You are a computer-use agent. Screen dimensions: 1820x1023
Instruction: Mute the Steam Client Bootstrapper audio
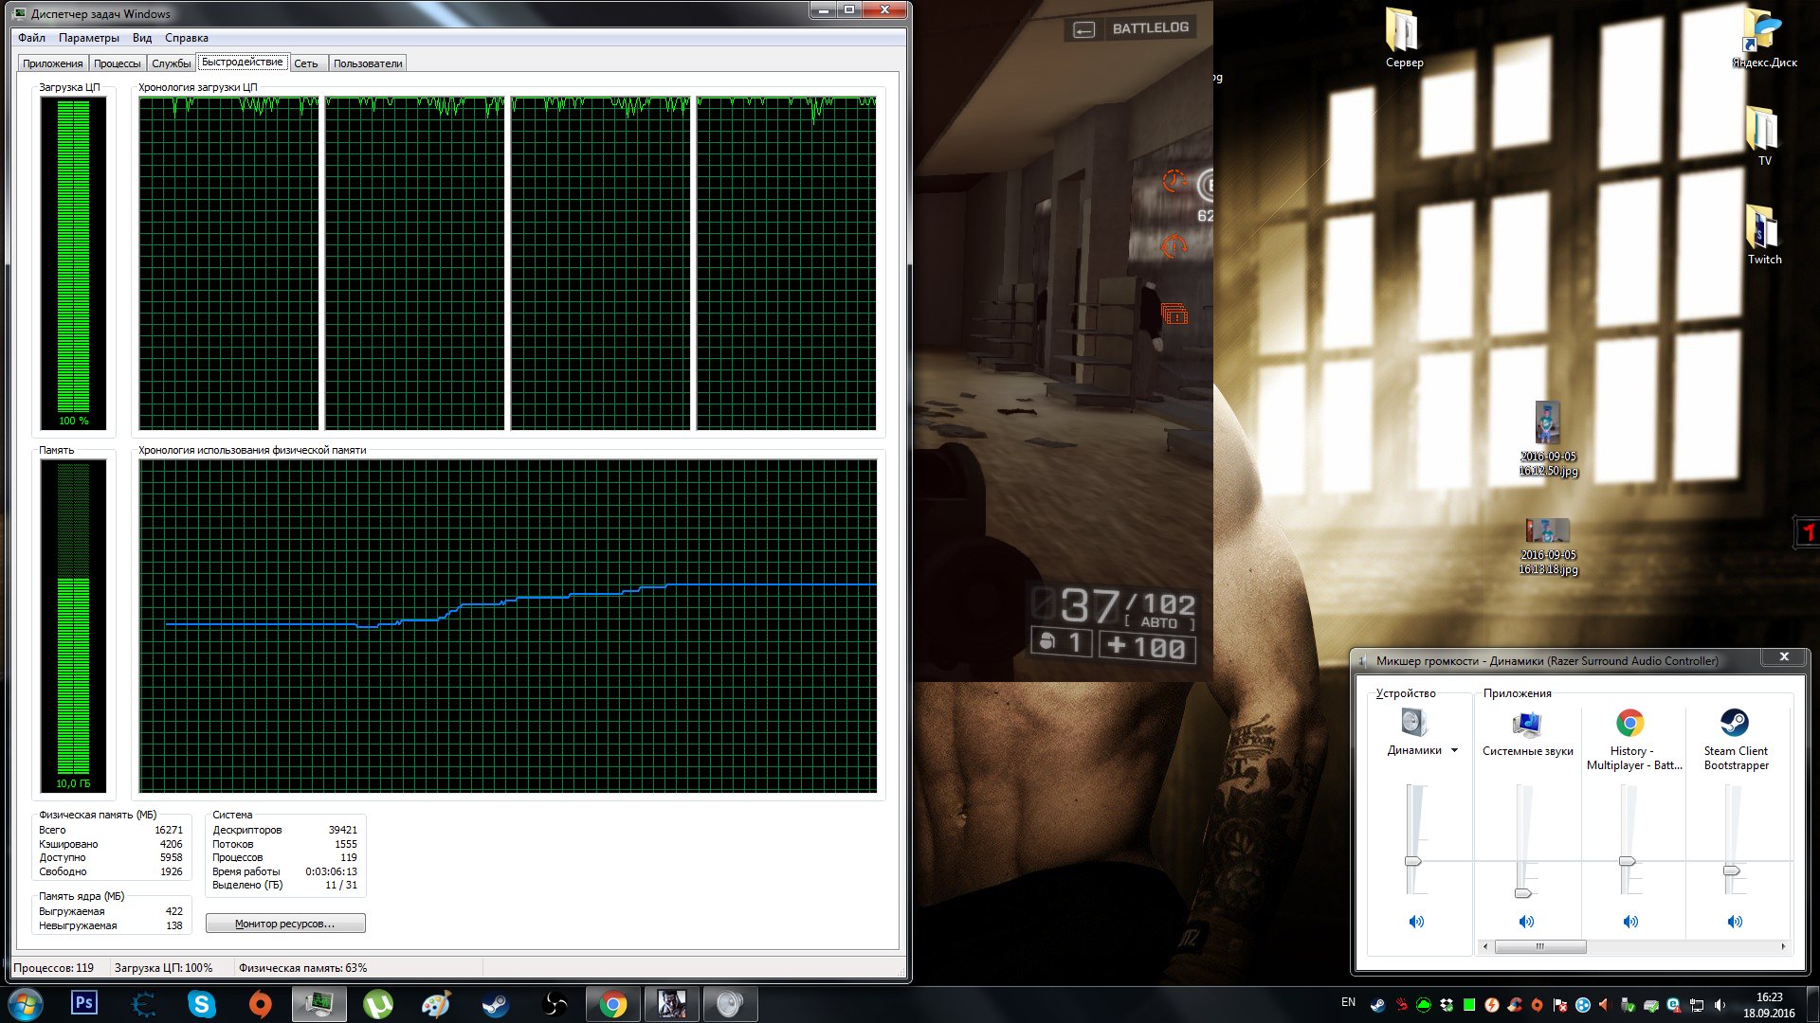[x=1735, y=922]
